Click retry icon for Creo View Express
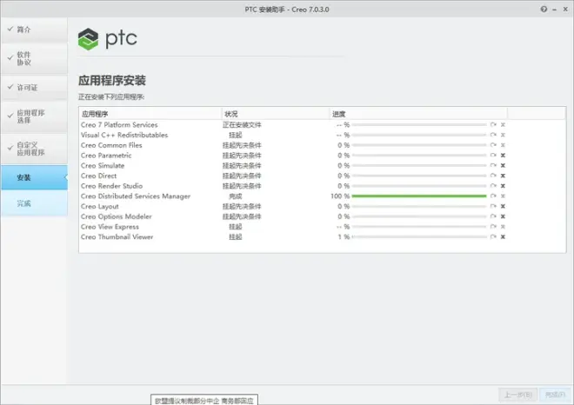The image size is (574, 405). point(493,227)
